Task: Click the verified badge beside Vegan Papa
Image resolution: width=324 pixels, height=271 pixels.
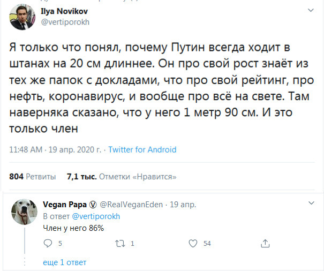Action: (x=92, y=205)
